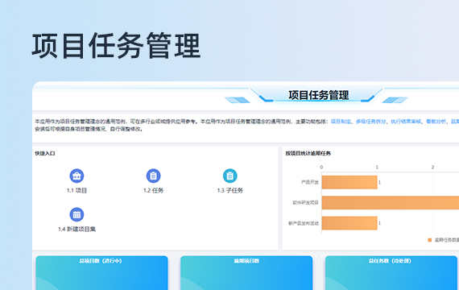Viewport: 459px width, 290px height.
Task: Open the 逾期项目数 card
Action: click(246, 273)
